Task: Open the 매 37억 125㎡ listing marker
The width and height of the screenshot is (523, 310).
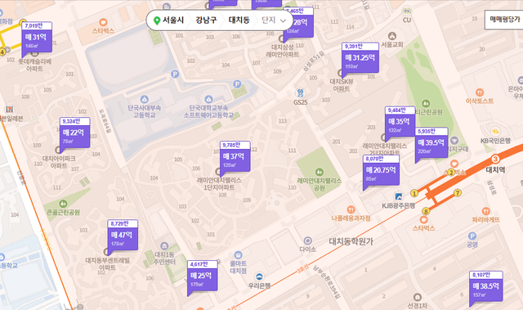Action: click(235, 156)
